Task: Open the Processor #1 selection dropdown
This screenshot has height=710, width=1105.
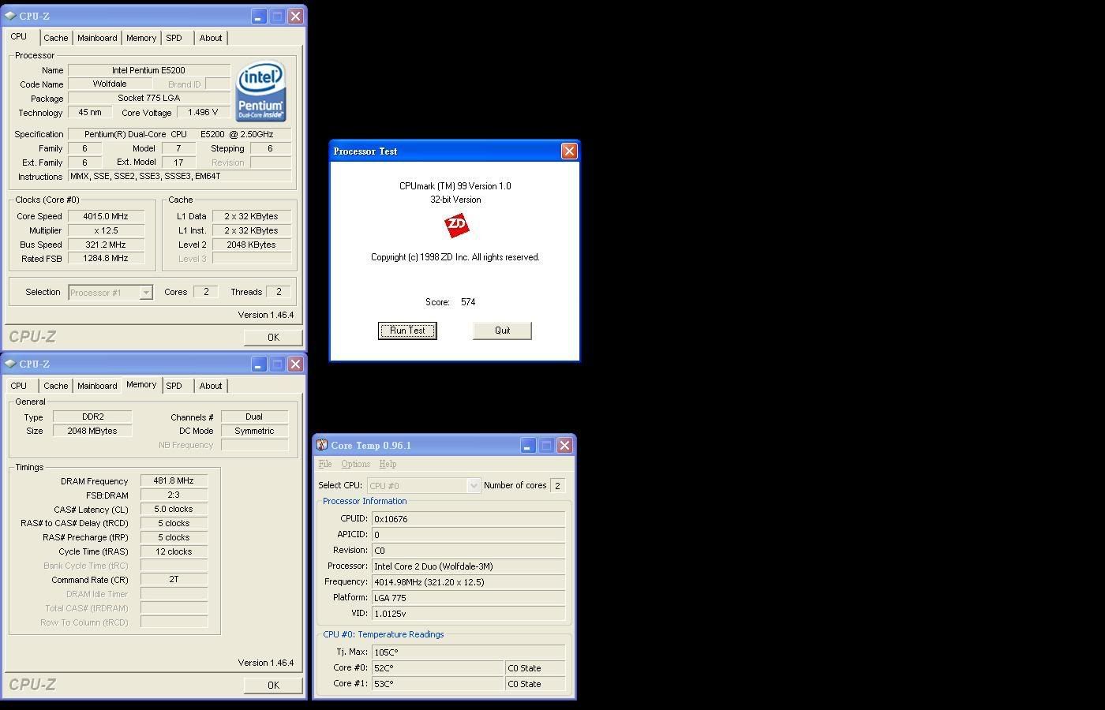Action: tap(146, 293)
